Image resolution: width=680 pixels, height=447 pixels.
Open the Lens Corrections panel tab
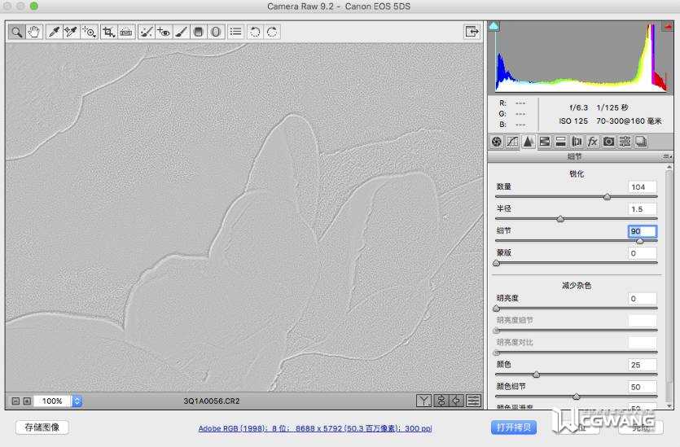[x=577, y=142]
